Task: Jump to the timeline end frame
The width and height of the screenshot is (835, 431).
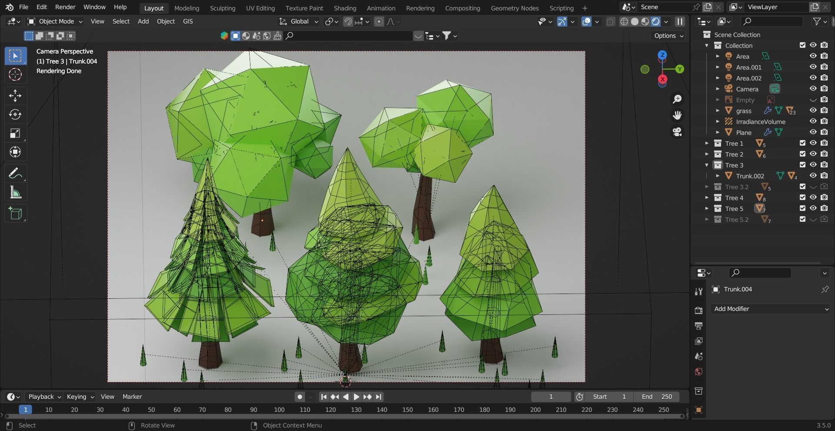Action: tap(378, 397)
